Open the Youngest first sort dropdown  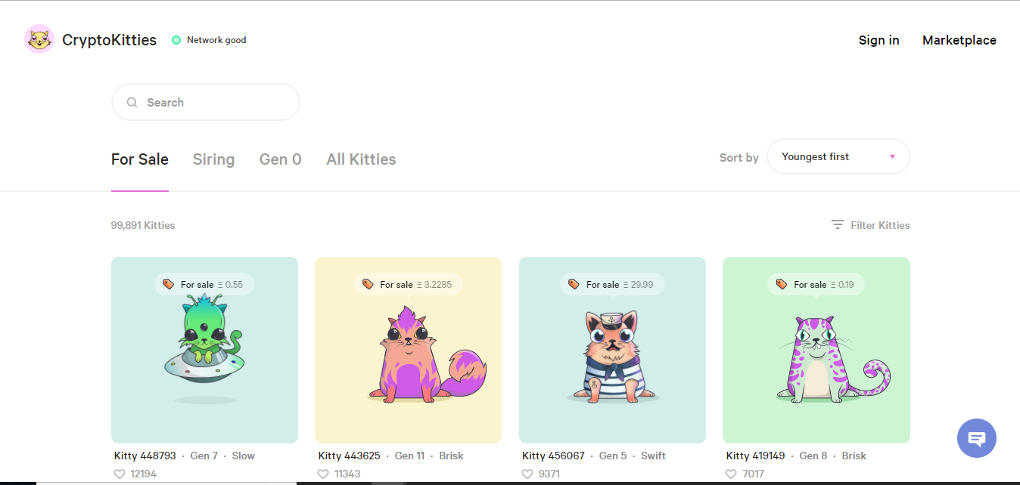[x=838, y=157]
